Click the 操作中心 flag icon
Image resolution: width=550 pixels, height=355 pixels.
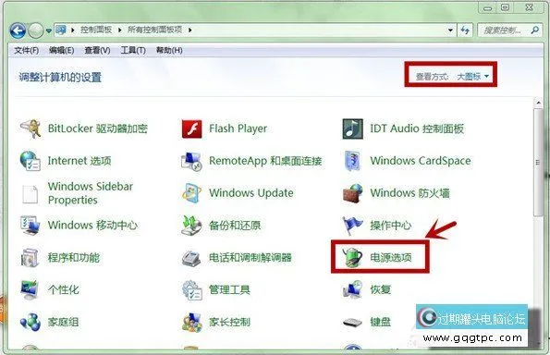(352, 226)
